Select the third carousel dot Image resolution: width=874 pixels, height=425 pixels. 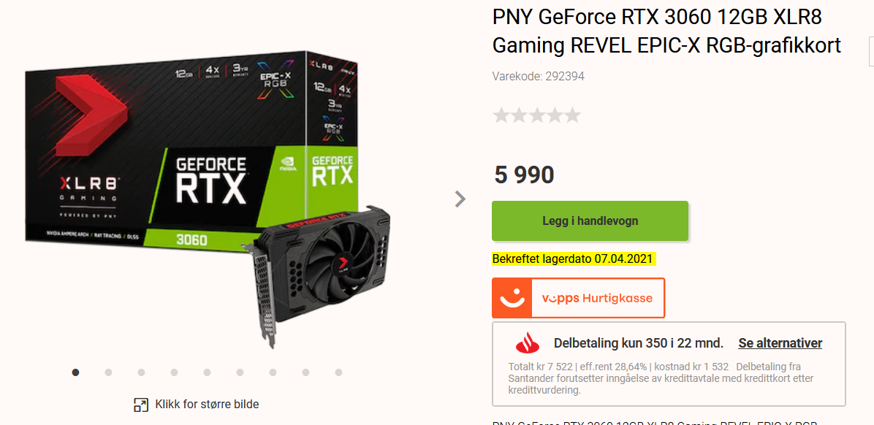pyautogui.click(x=141, y=372)
